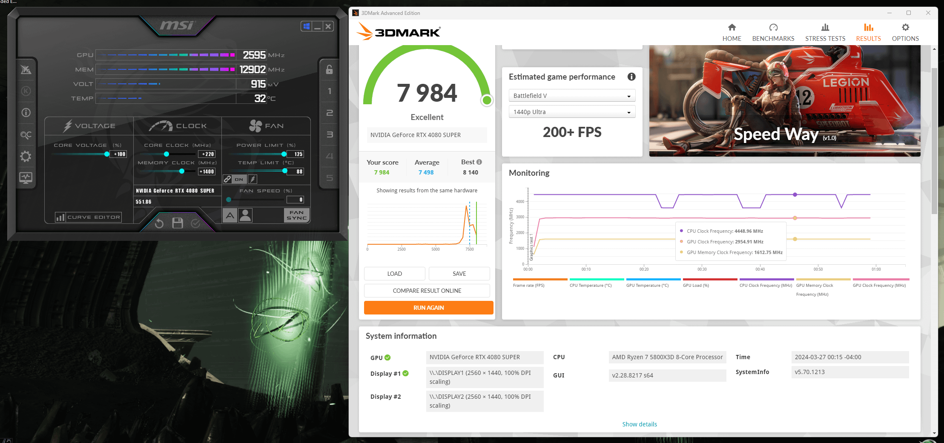The image size is (944, 443).
Task: Select Afterburner profile slot 3
Action: pos(329,134)
